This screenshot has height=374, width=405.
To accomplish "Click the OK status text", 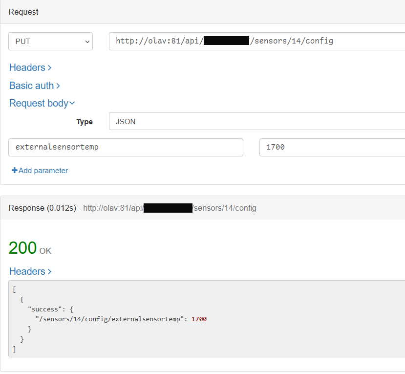I will tap(45, 251).
